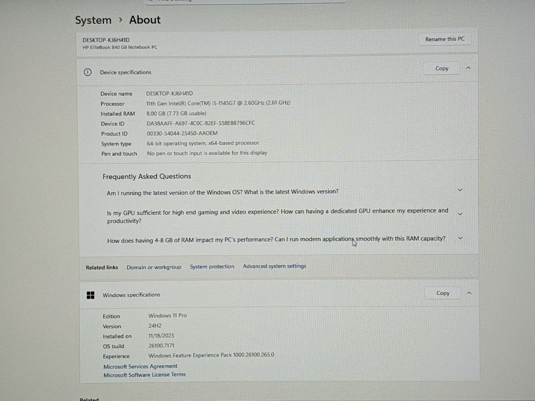The height and width of the screenshot is (401, 535).
Task: Copy the Device specifications
Action: coord(442,69)
